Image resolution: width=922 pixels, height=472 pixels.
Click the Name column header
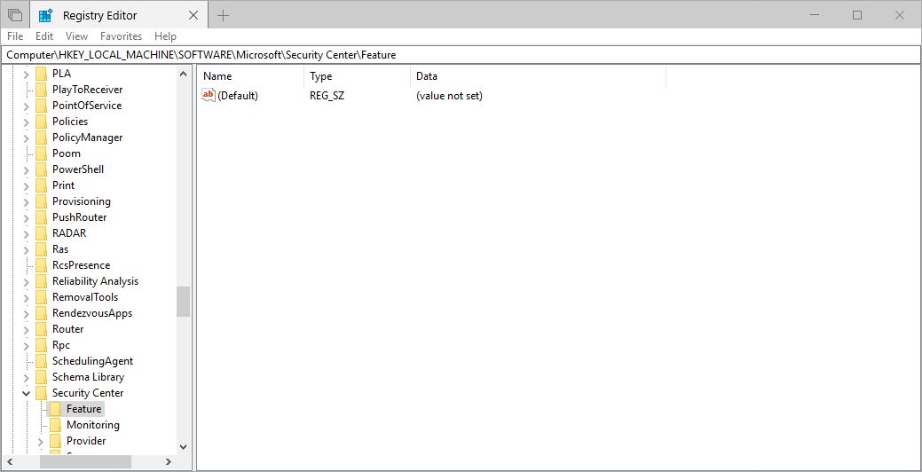coord(251,76)
